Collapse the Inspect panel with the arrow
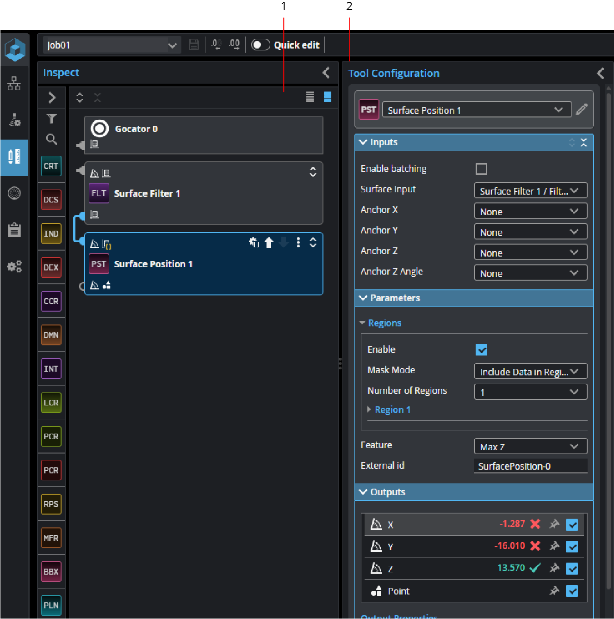 tap(326, 73)
